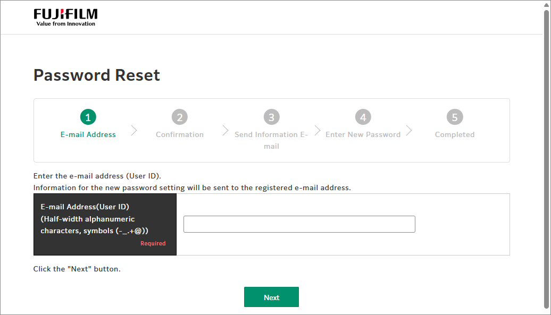Image resolution: width=551 pixels, height=315 pixels.
Task: Click chevron after E-mail Address step
Action: point(134,131)
